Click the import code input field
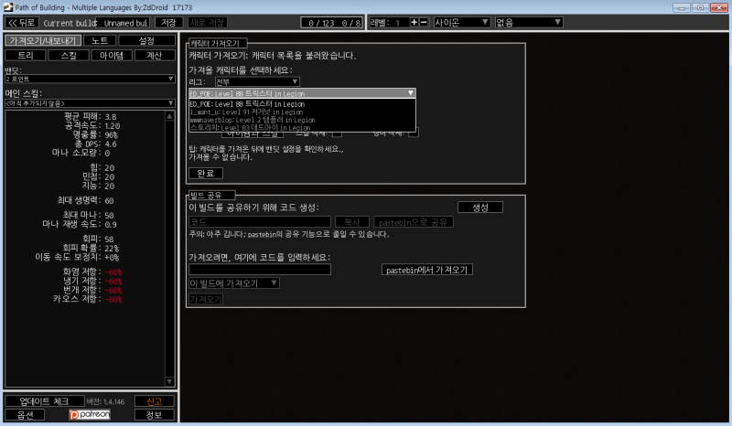Screen dimensions: 732x426 click(260, 270)
